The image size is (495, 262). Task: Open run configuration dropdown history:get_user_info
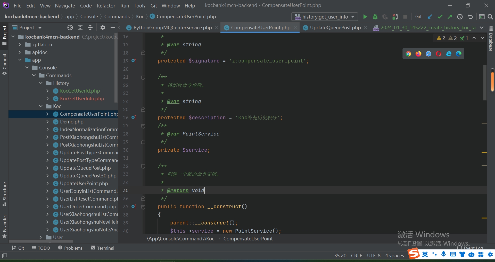(x=325, y=17)
